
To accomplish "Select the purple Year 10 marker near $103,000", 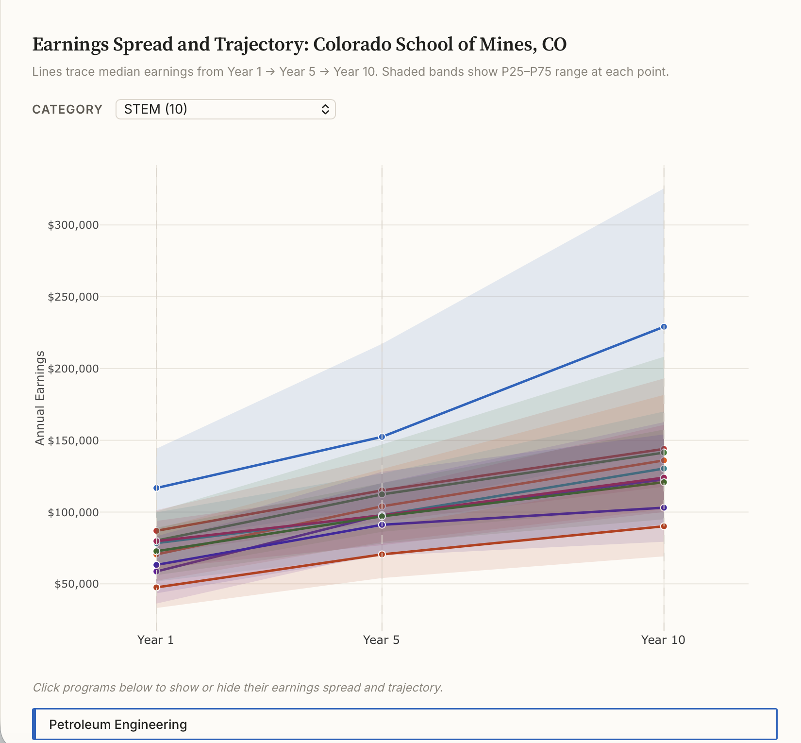I will [663, 507].
